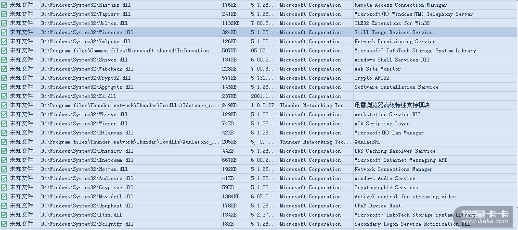This screenshot has width=518, height=230.
Task: Uncheck the Sclgntfy.dll checkbox
Action: point(4,224)
